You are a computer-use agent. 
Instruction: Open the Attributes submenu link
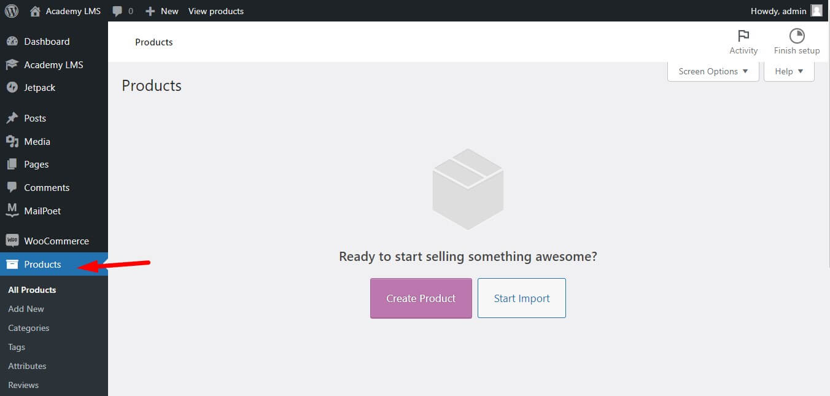27,366
